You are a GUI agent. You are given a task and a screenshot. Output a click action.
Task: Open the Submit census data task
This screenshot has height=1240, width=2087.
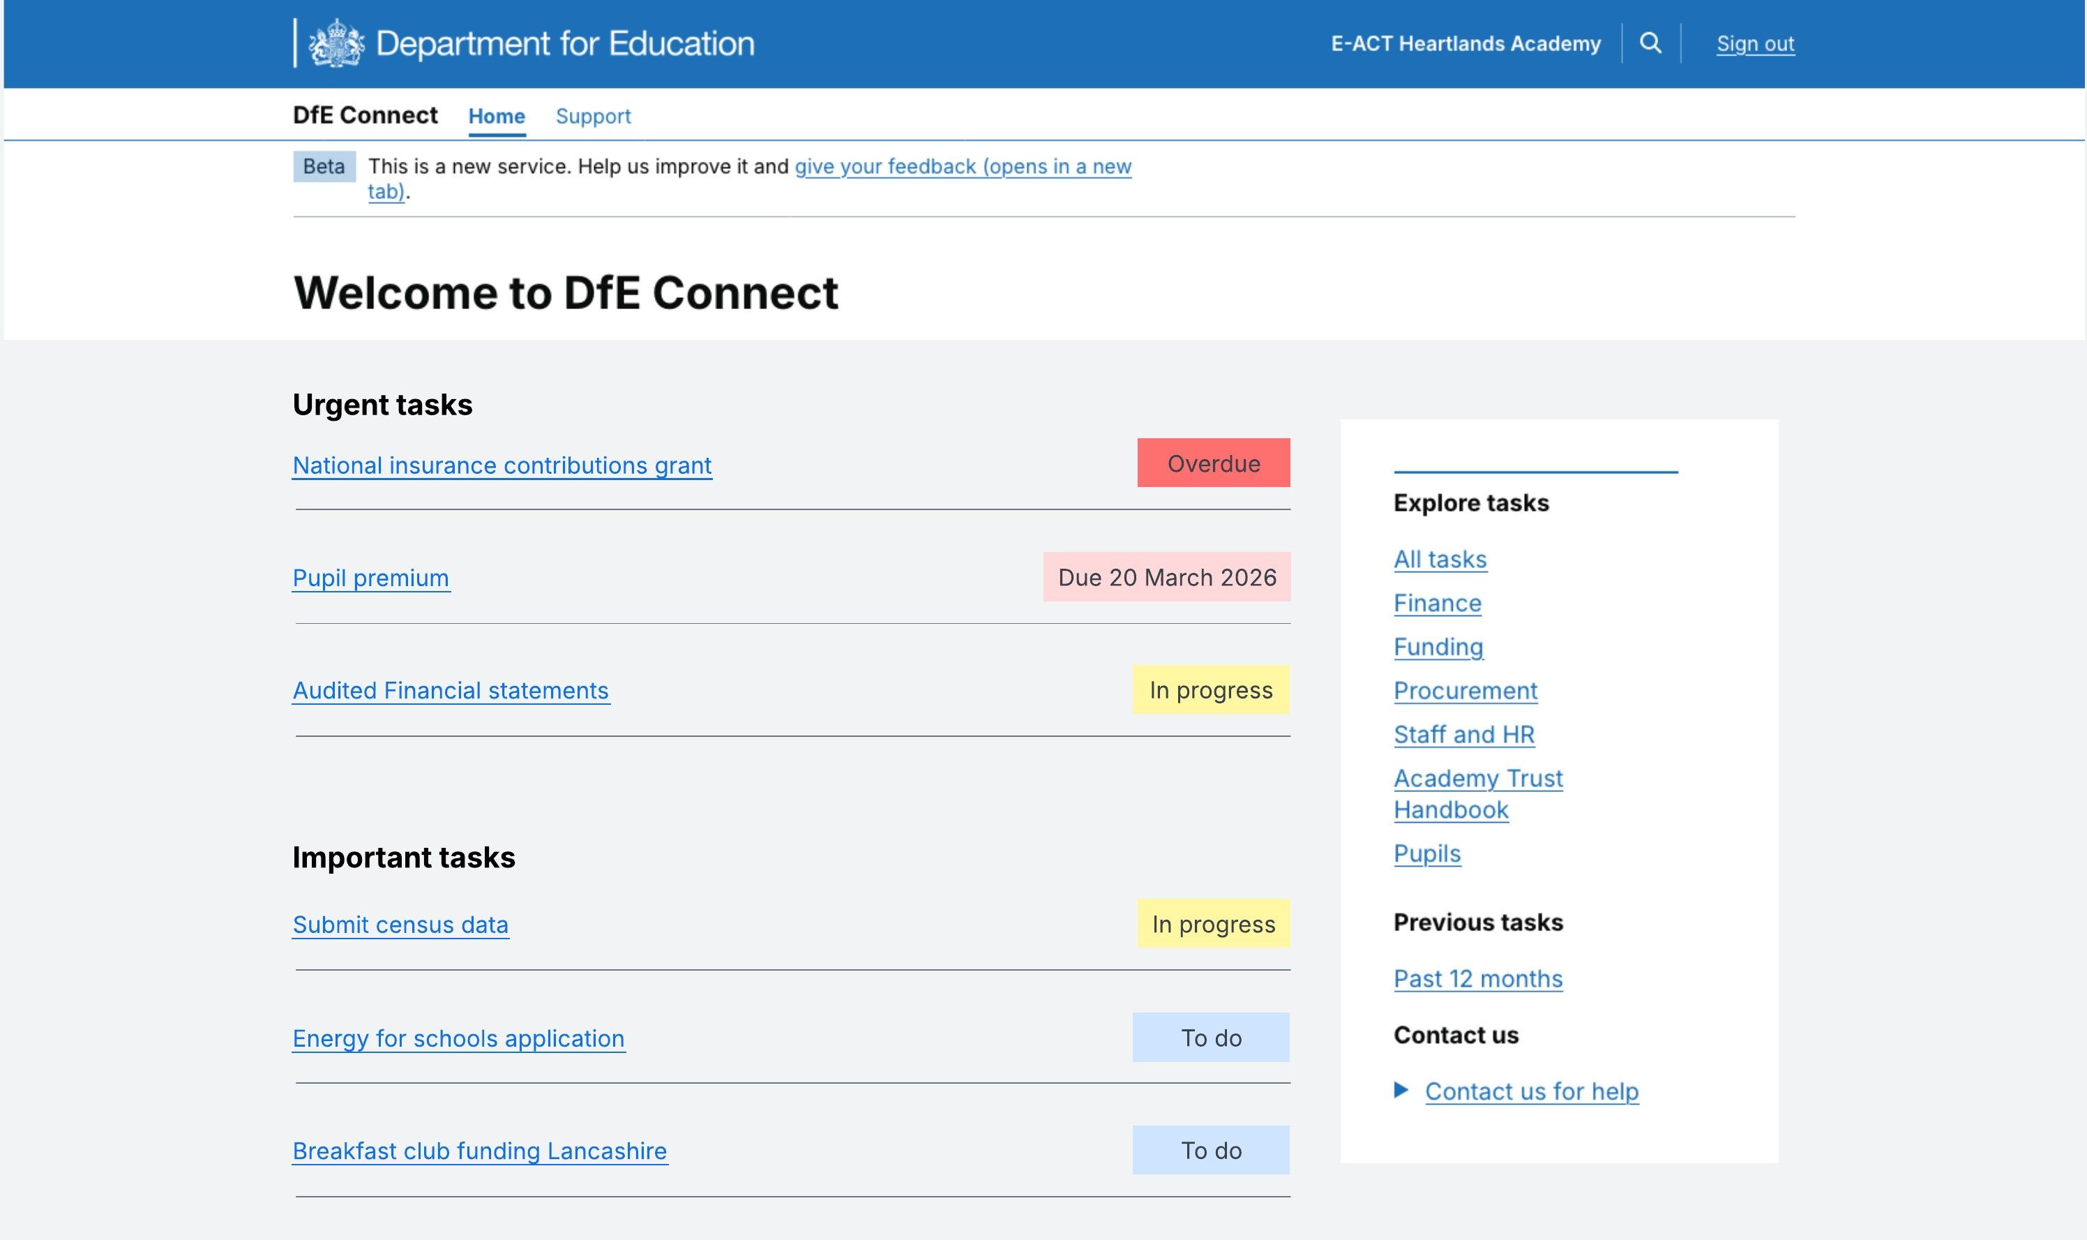400,924
